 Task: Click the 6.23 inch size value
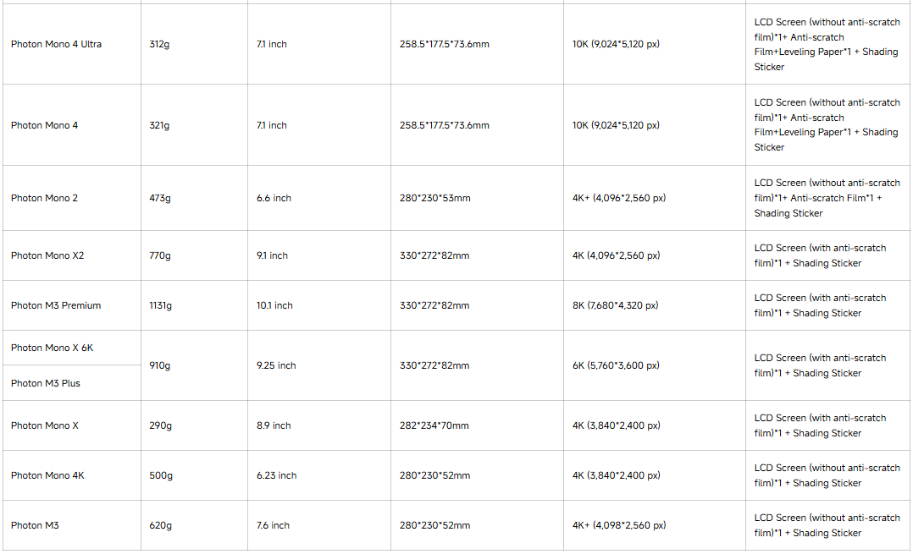(276, 475)
